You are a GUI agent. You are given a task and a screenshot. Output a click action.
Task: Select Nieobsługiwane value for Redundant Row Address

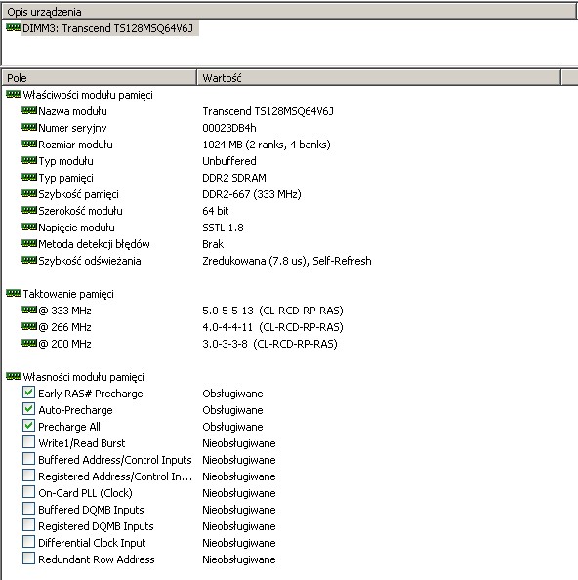tap(239, 559)
